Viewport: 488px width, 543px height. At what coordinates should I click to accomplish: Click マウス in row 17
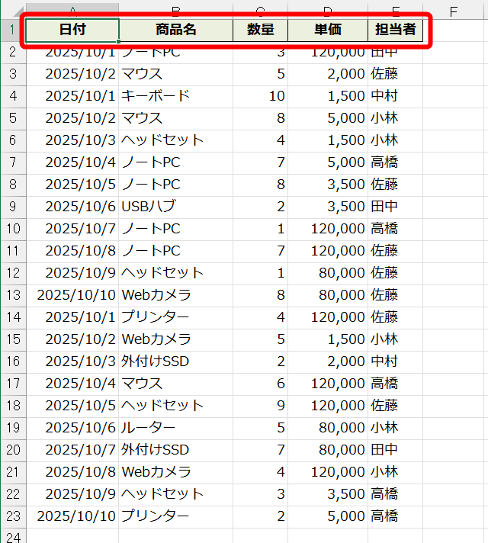pyautogui.click(x=176, y=384)
